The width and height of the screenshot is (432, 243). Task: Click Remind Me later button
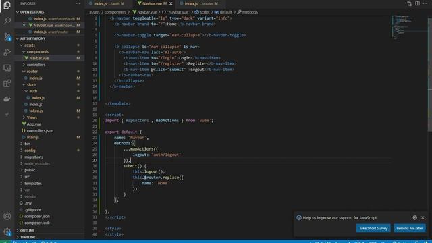(410, 228)
